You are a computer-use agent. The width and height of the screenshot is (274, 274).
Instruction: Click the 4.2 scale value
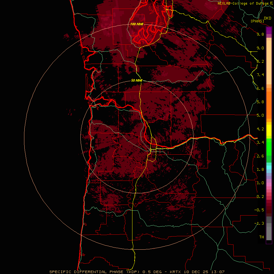[260, 129]
